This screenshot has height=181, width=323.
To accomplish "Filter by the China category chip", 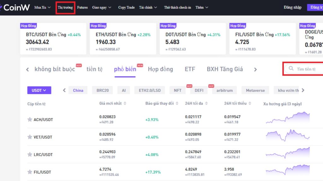I will tap(78, 90).
